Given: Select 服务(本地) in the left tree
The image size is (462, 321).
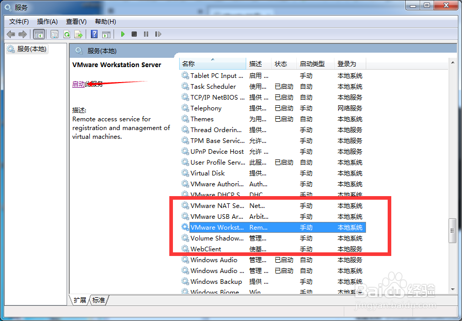Looking at the screenshot, I should pyautogui.click(x=27, y=49).
